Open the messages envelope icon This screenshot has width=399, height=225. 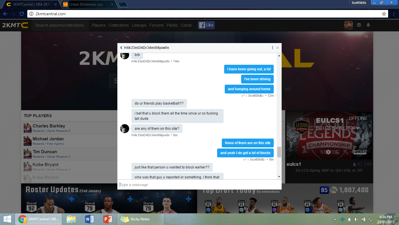coord(359,25)
